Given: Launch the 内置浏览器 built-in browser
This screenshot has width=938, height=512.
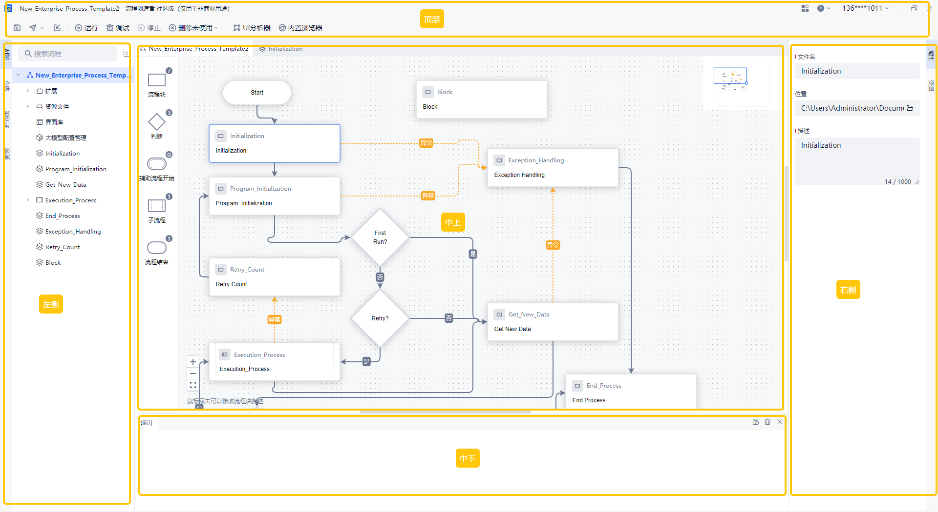Looking at the screenshot, I should tap(300, 28).
